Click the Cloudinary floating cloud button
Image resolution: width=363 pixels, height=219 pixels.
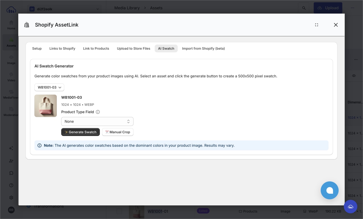pyautogui.click(x=351, y=207)
